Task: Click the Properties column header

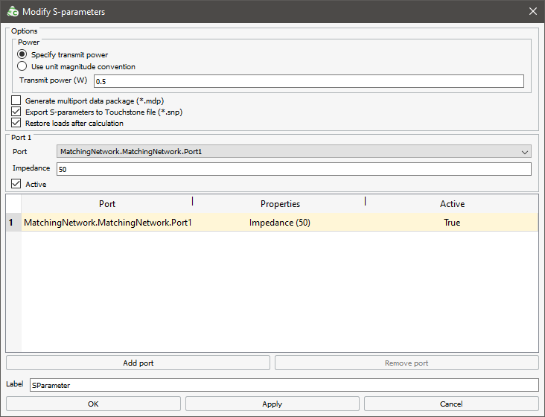Action: tap(280, 204)
